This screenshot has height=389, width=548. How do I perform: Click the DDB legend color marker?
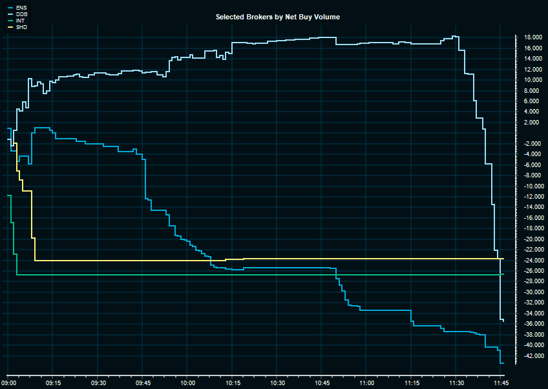point(8,14)
